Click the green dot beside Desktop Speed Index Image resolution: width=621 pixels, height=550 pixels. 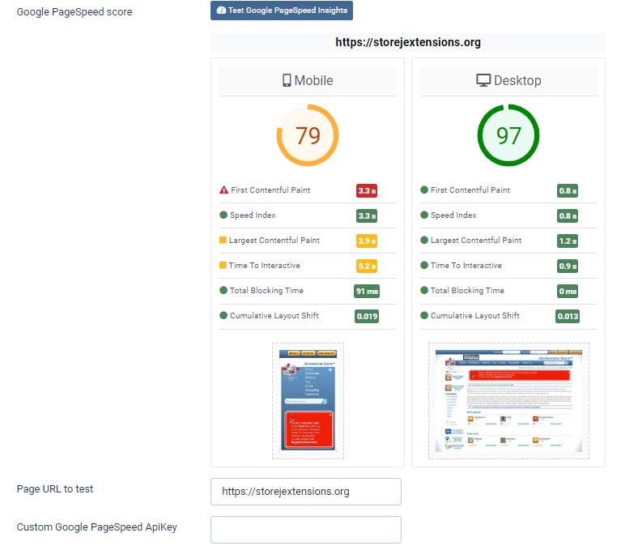[x=424, y=215]
